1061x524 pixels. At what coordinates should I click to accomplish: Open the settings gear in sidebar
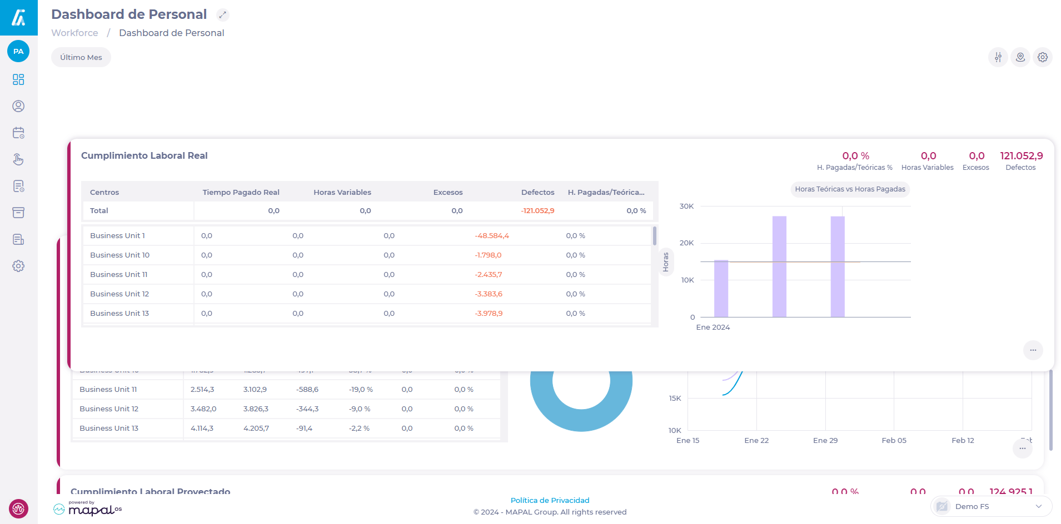18,266
